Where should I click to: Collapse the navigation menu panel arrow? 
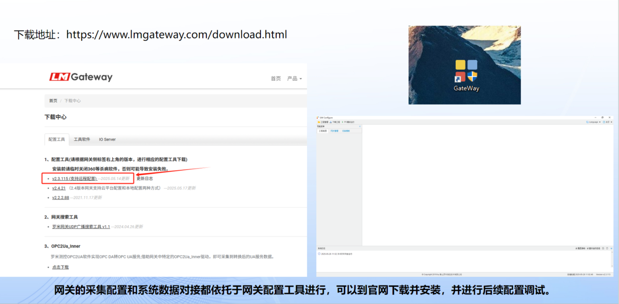360,127
